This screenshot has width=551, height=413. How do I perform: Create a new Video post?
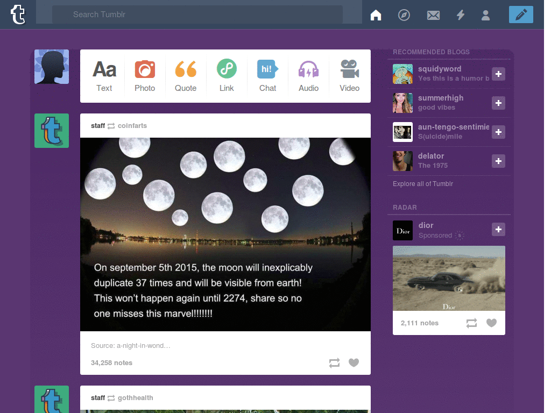point(349,76)
